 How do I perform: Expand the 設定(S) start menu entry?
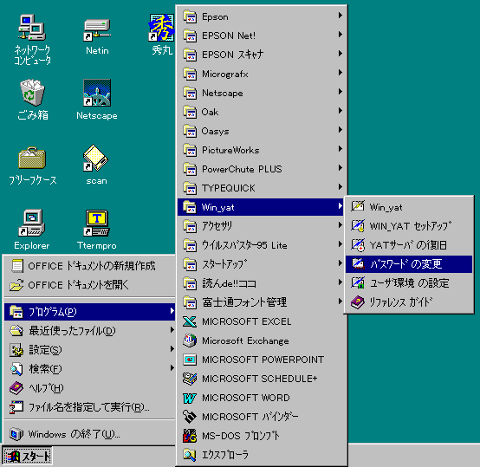tap(90, 350)
